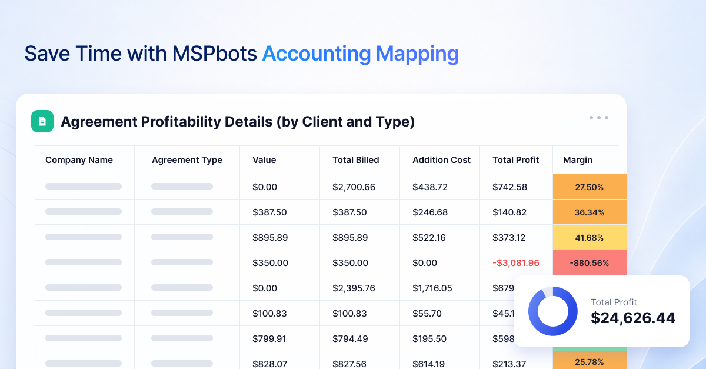Click the negative -$3,081.96 profit cell

coord(516,263)
